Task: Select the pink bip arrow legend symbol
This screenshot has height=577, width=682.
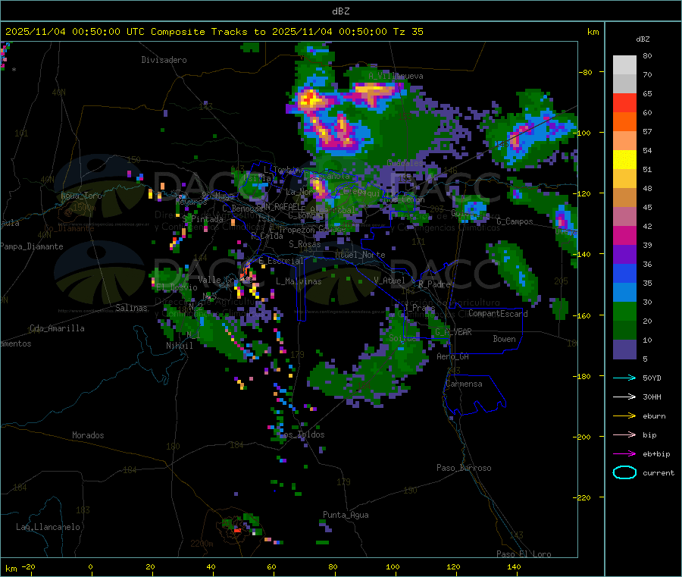Action: pos(624,434)
